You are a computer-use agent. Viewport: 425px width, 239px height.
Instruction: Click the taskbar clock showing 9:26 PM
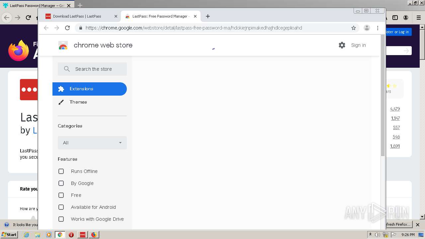[x=408, y=235]
